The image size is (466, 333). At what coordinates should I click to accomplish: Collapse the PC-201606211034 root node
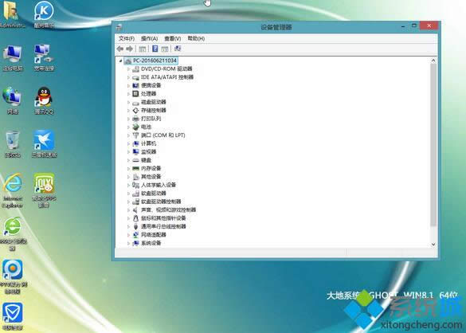pos(120,61)
